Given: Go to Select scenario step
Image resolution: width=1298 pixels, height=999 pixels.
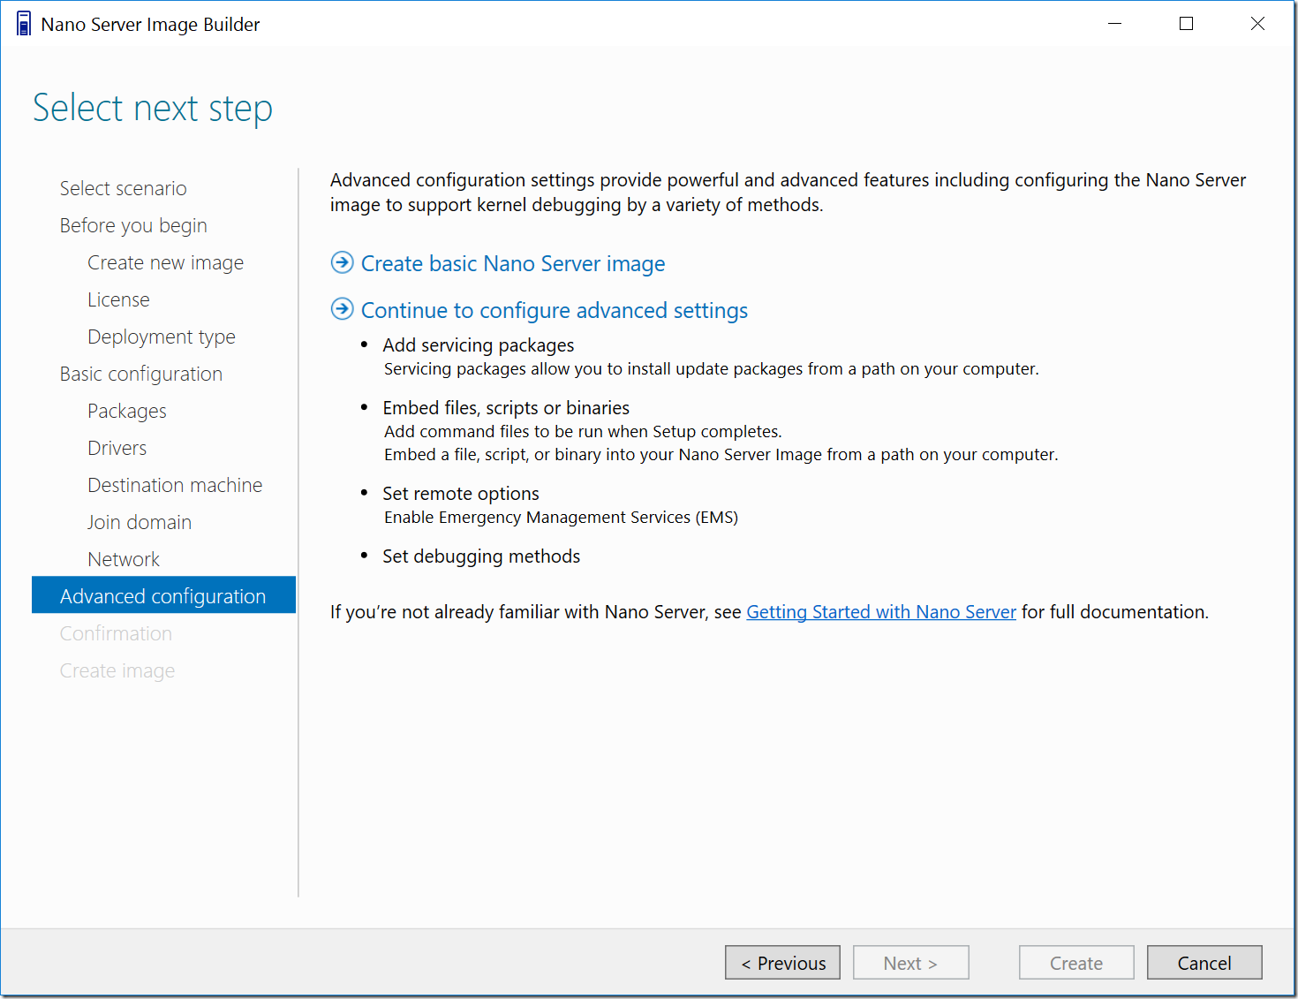Looking at the screenshot, I should [124, 188].
